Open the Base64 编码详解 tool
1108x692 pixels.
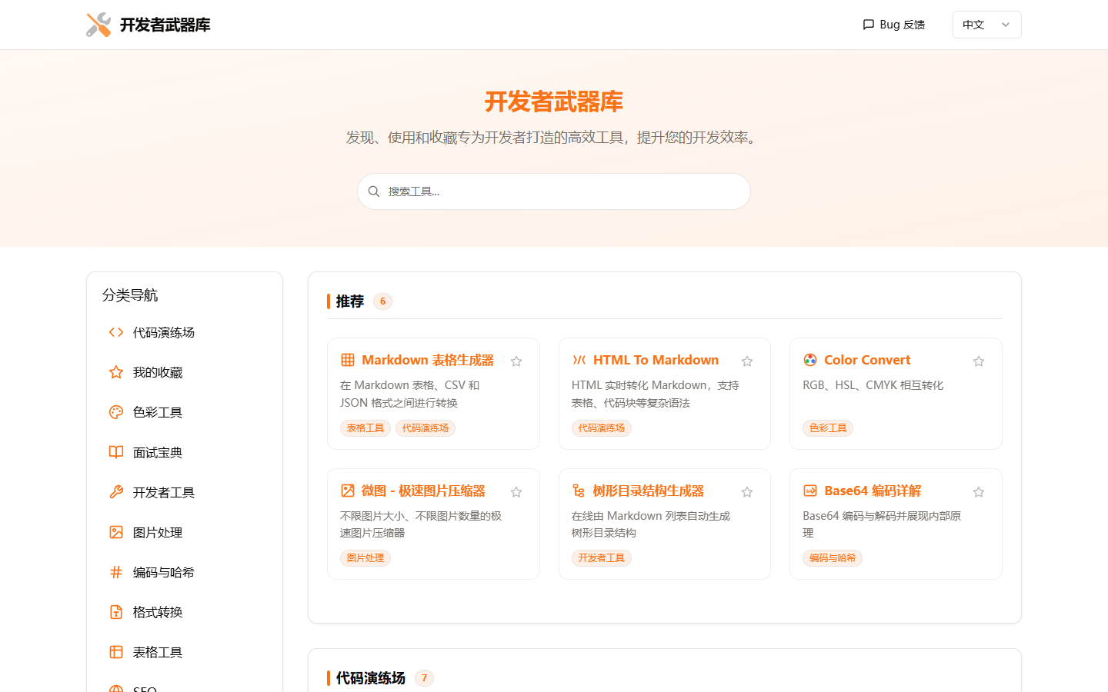[873, 491]
